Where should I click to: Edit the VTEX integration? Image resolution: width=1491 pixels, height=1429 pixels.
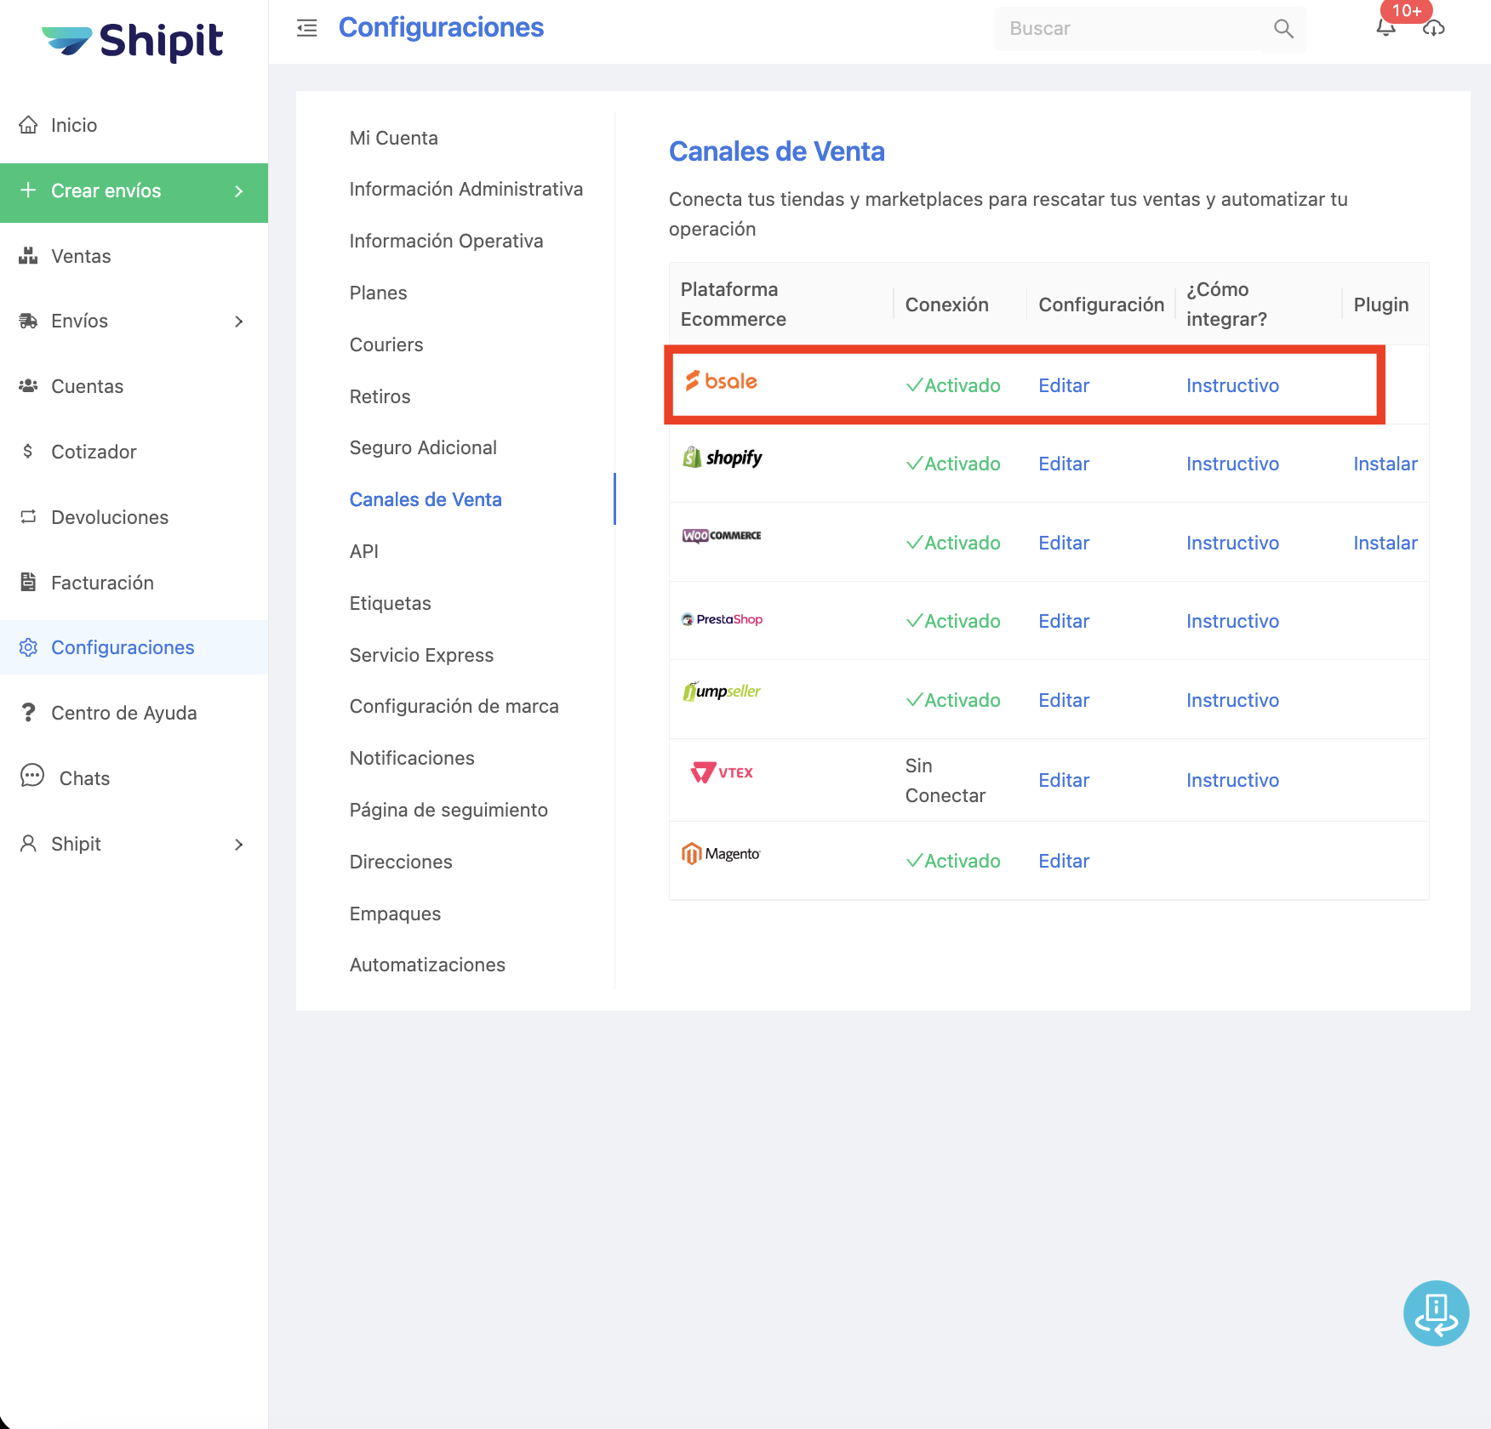[1064, 780]
